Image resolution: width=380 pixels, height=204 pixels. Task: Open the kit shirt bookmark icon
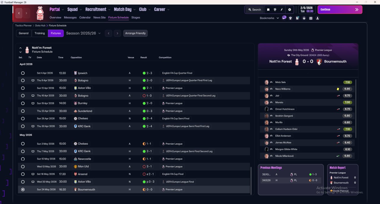pyautogui.click(x=290, y=18)
